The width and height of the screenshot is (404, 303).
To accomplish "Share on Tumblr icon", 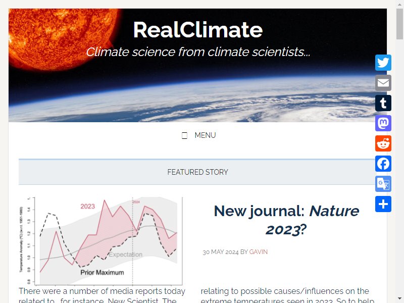I will point(383,103).
